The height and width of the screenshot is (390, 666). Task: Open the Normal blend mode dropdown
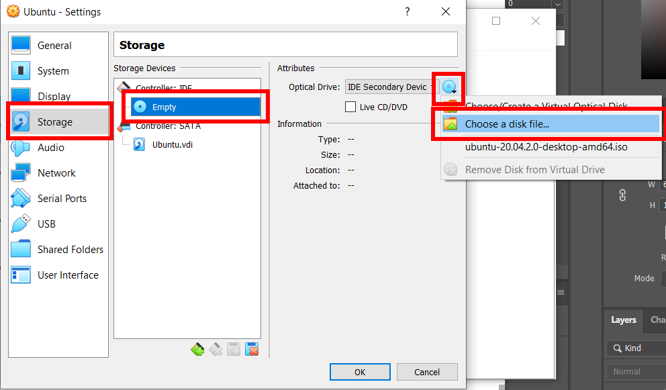tap(636, 372)
